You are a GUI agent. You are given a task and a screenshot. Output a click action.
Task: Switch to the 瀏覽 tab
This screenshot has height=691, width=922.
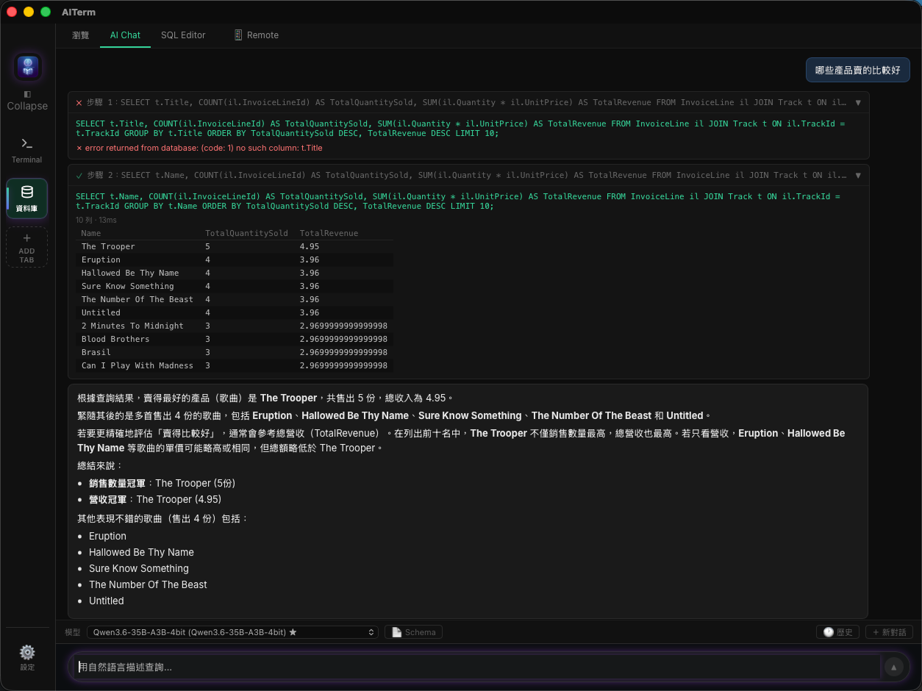pos(81,35)
